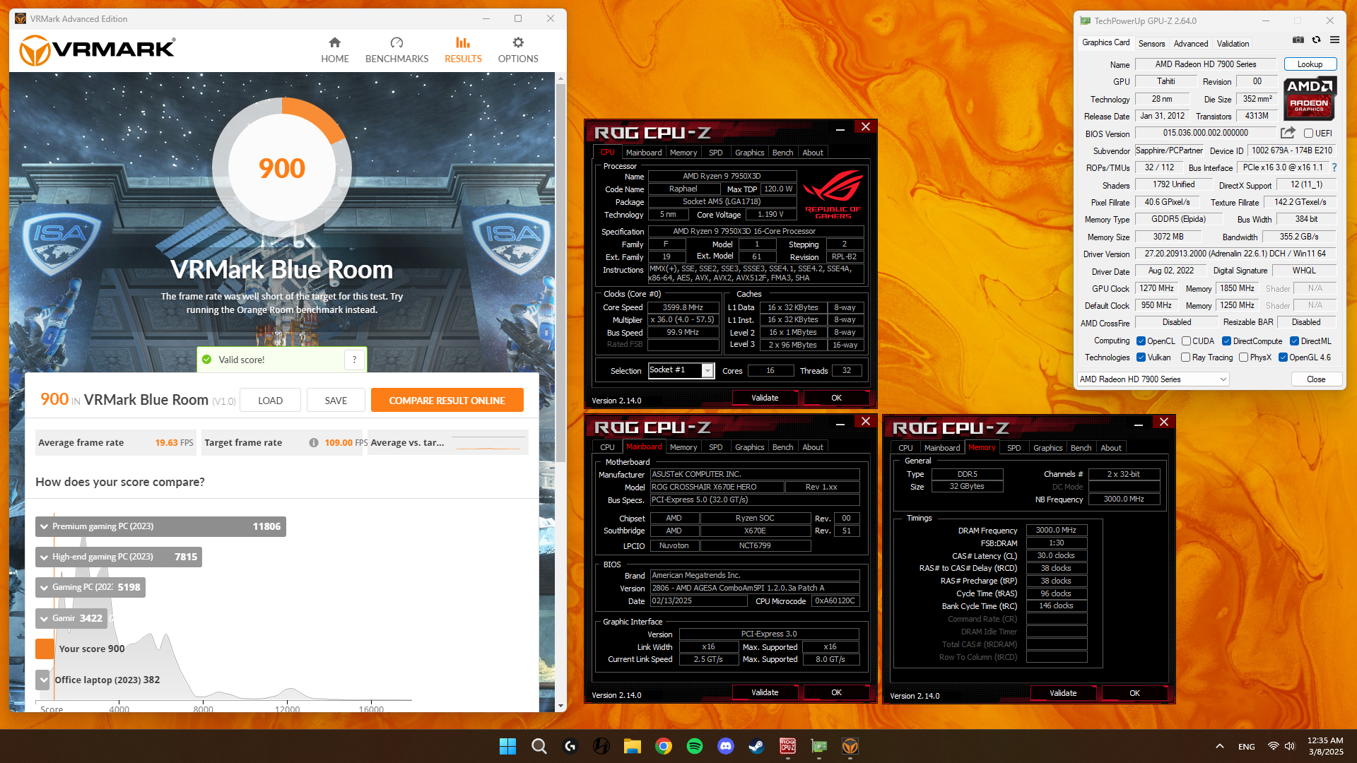Expand High-end gaming PC (2023) row

click(x=119, y=557)
